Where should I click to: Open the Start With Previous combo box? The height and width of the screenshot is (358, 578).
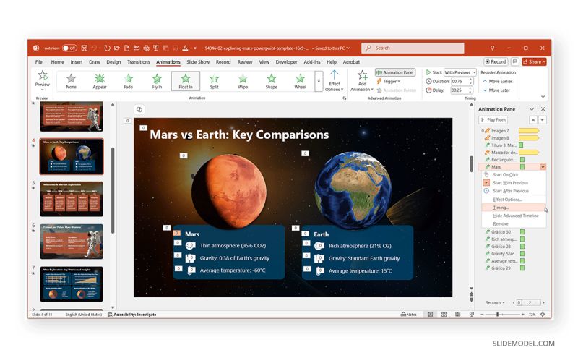[460, 72]
